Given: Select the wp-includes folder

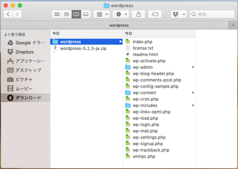Looking at the screenshot, I should tap(159, 106).
